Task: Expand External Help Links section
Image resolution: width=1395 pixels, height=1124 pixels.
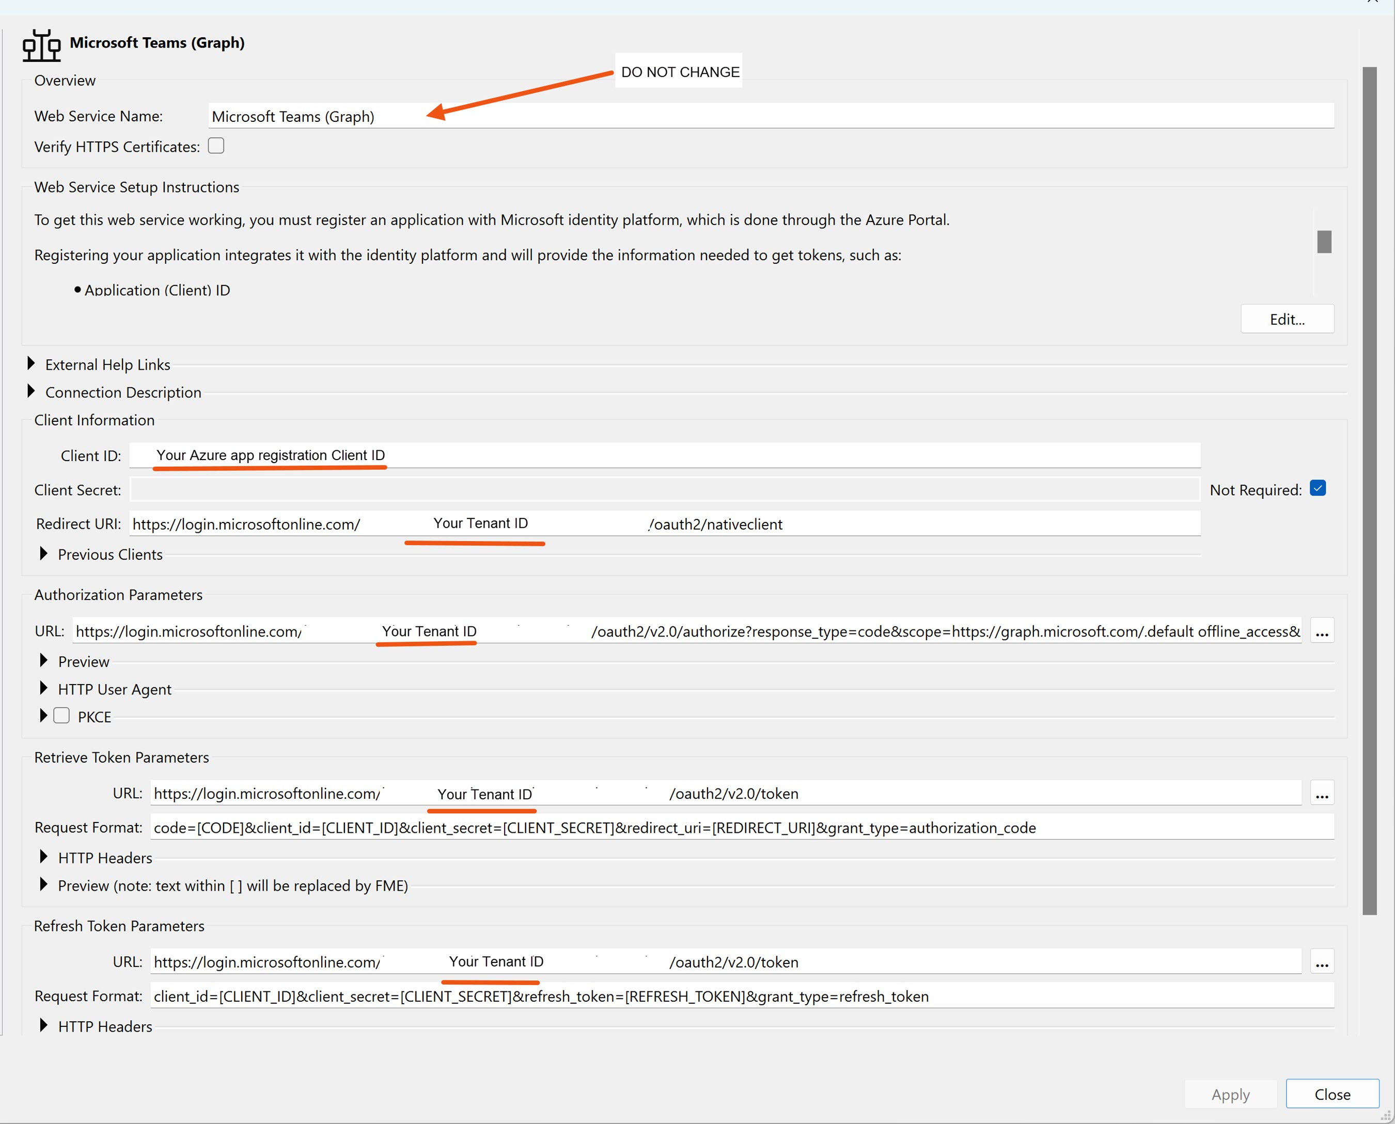Action: (x=31, y=364)
